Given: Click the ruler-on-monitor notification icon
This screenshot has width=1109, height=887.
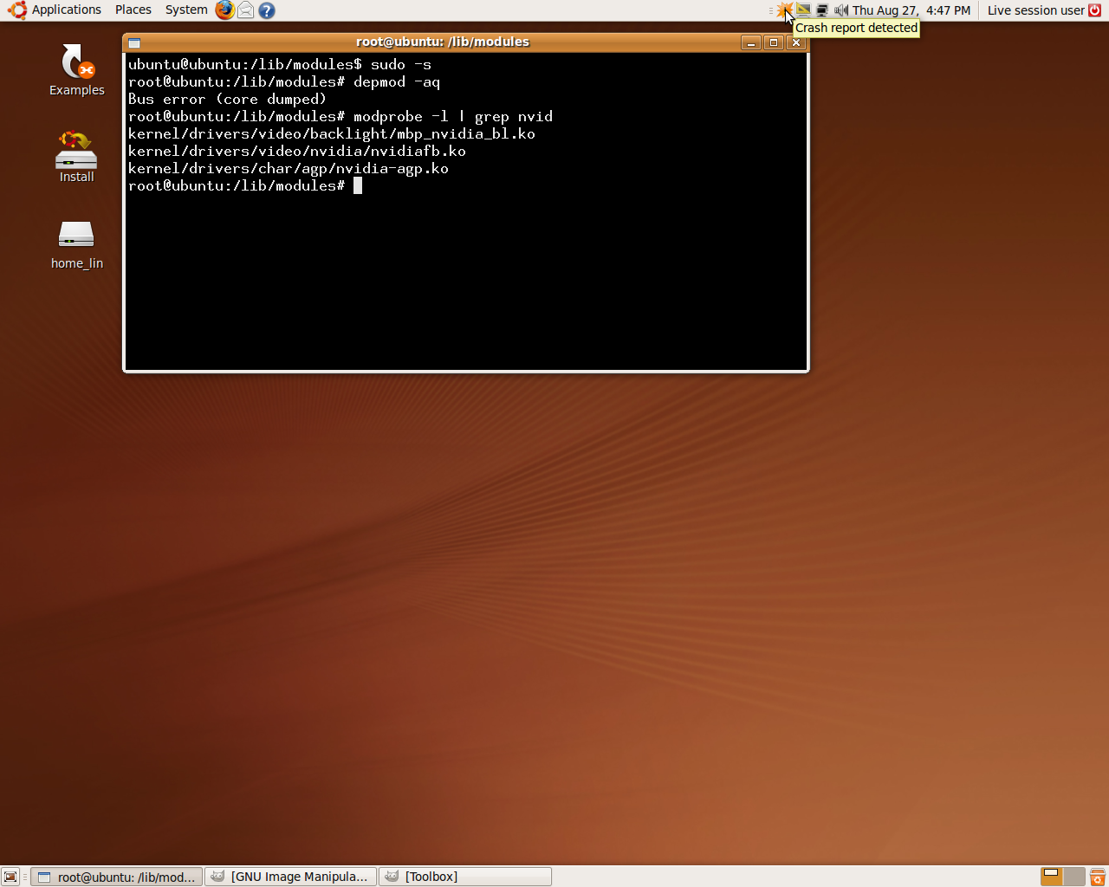Looking at the screenshot, I should point(804,10).
